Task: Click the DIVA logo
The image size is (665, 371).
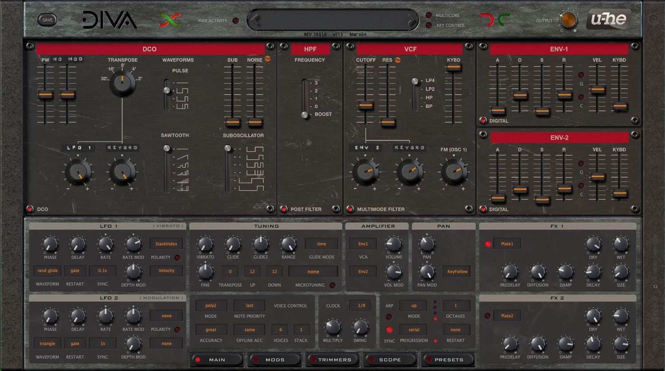Action: (110, 20)
